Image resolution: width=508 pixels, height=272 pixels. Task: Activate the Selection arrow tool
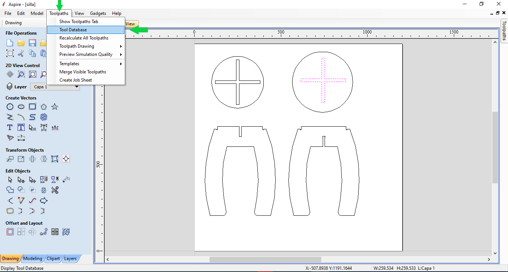click(x=10, y=180)
